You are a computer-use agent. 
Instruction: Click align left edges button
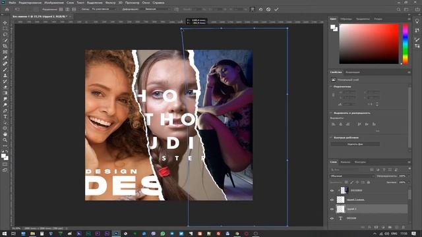334,124
